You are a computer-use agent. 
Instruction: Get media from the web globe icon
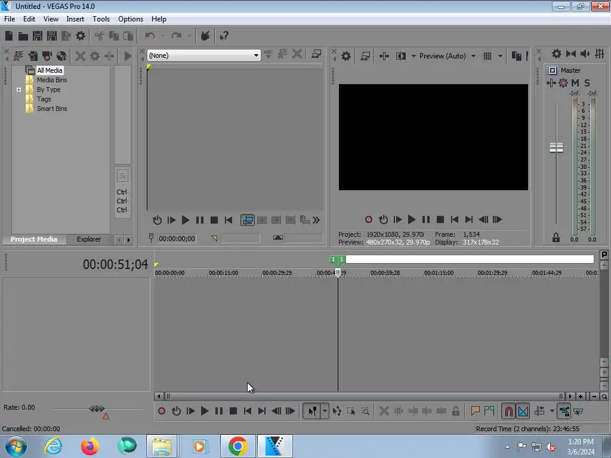pyautogui.click(x=61, y=55)
